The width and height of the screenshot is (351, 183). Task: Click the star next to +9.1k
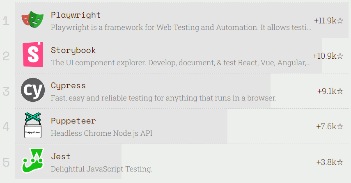pos(340,91)
